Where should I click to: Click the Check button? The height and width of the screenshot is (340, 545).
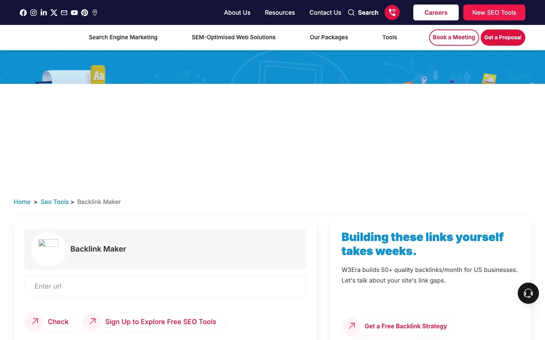tap(51, 322)
